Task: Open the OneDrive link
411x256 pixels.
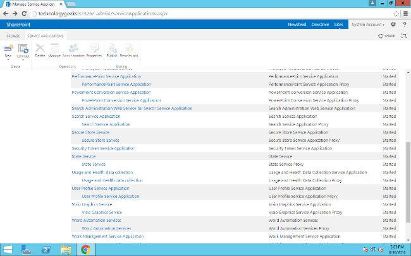Action: tap(320, 25)
